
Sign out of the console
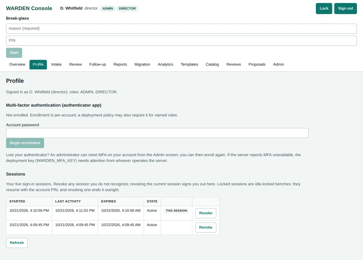click(x=345, y=8)
